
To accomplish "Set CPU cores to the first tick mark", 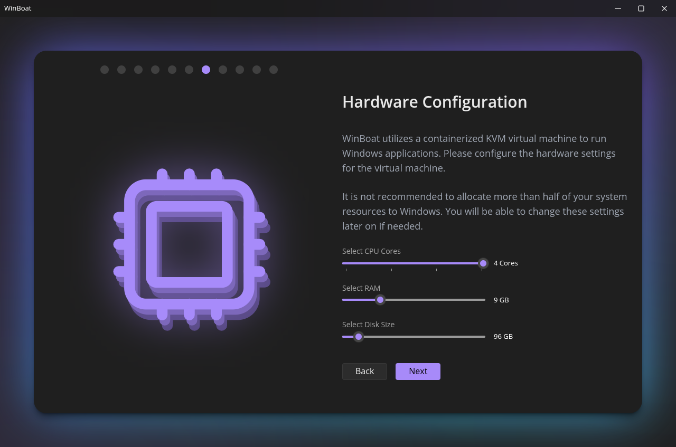I will click(x=346, y=263).
